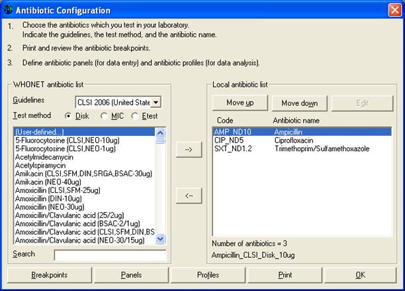Screen dimensions: 405x291
Task: Select the CIP_ND5 Ciprofloxacin row
Action: (x=302, y=141)
